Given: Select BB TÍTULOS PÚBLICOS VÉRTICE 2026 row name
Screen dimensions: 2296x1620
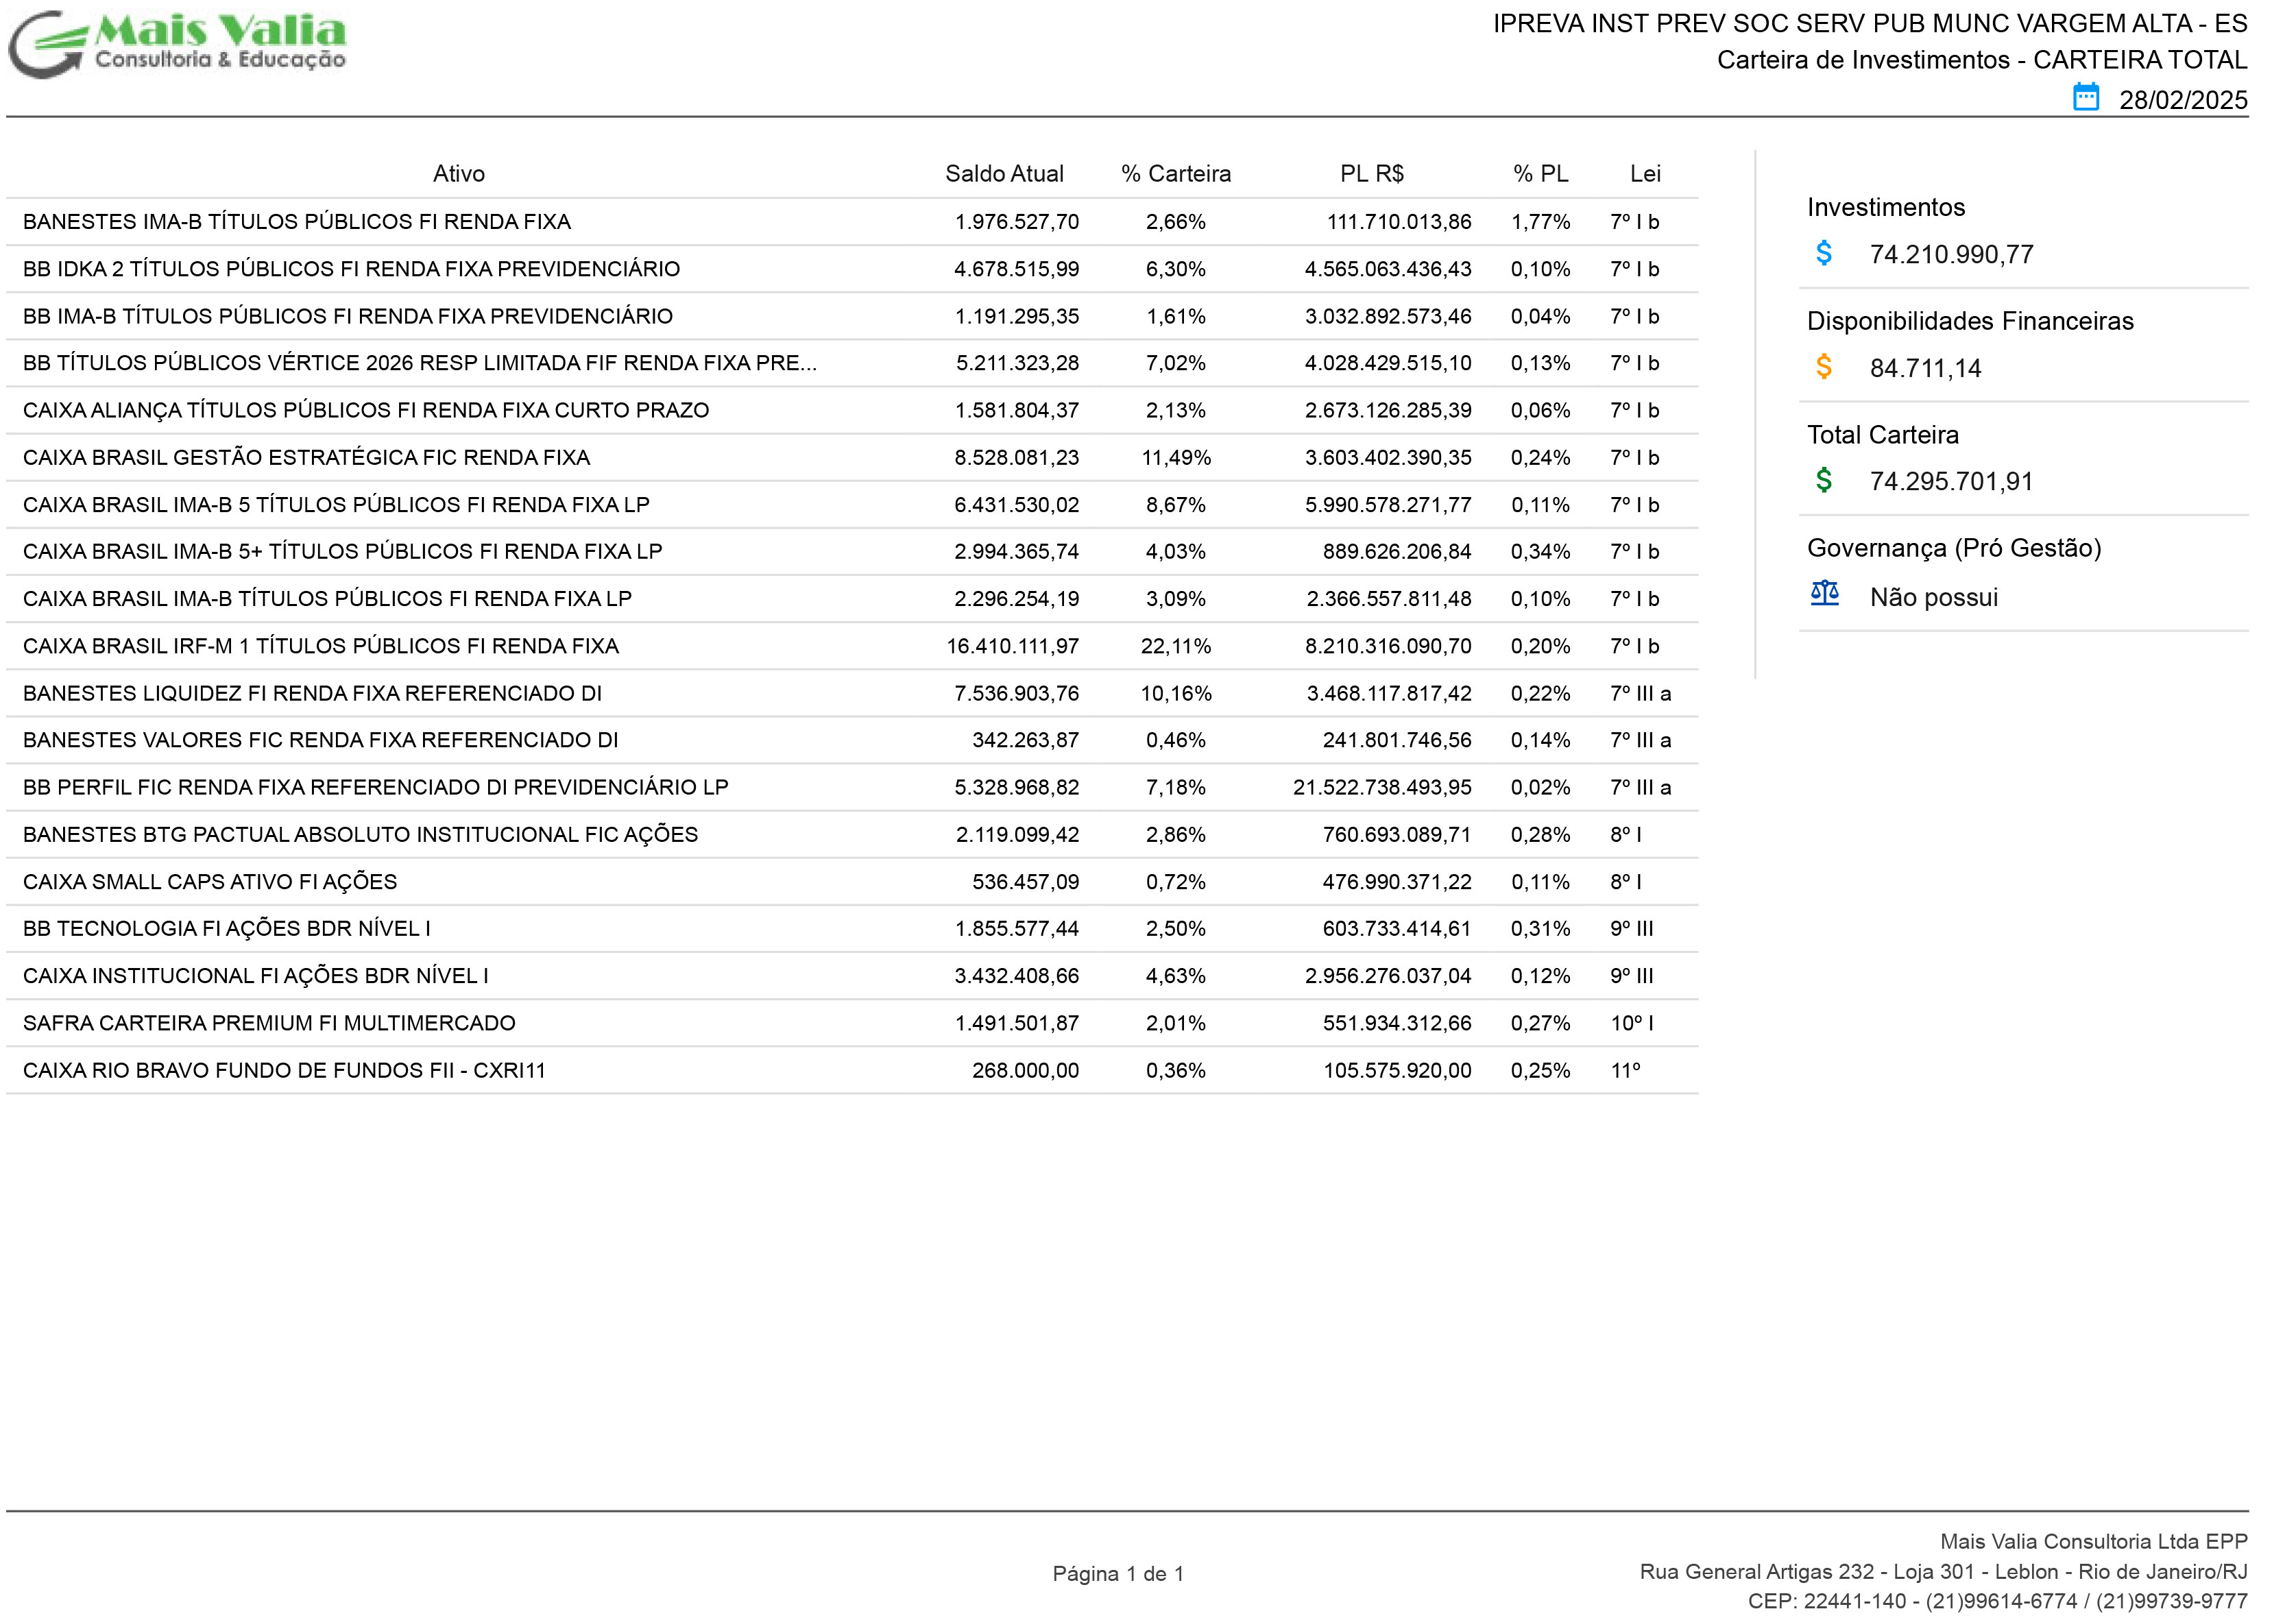Looking at the screenshot, I should [420, 363].
